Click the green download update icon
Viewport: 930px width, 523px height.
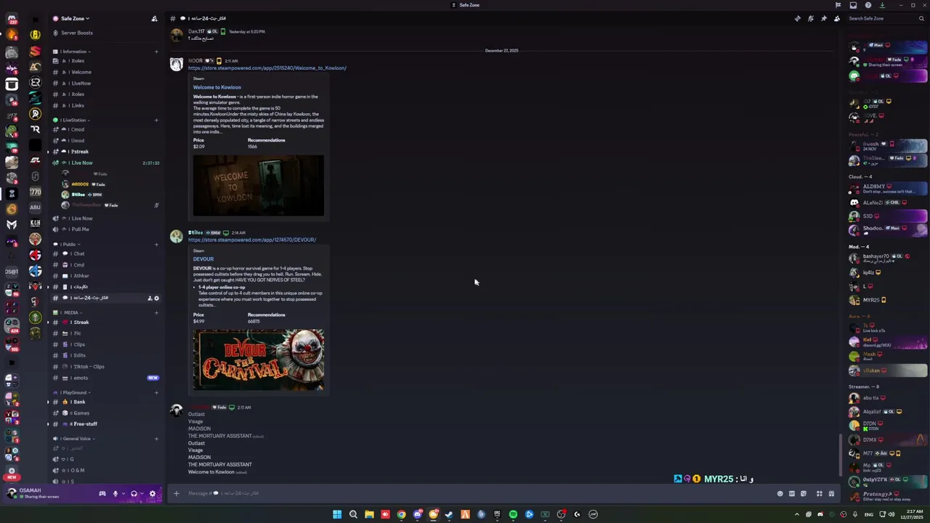coord(882,5)
